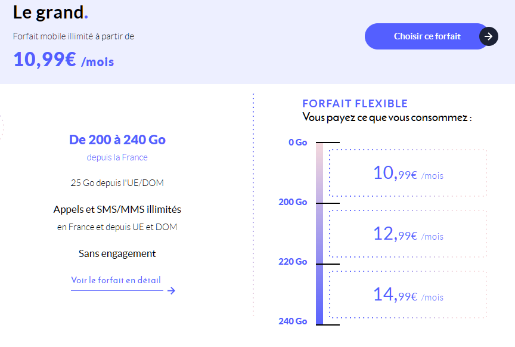Click the 220 Go marker on the gauge
Image resolution: width=515 pixels, height=347 pixels.
pos(293,262)
